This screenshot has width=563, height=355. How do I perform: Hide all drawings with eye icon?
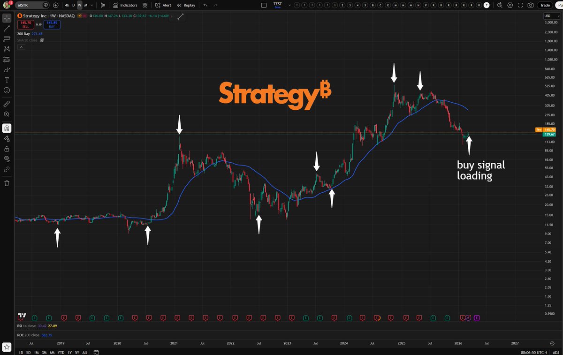(7, 159)
